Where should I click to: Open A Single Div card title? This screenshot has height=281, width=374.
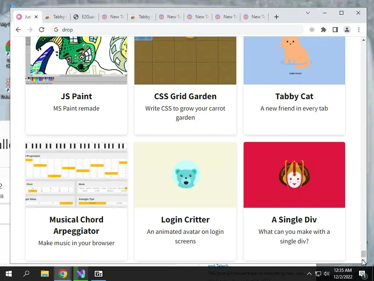point(294,220)
